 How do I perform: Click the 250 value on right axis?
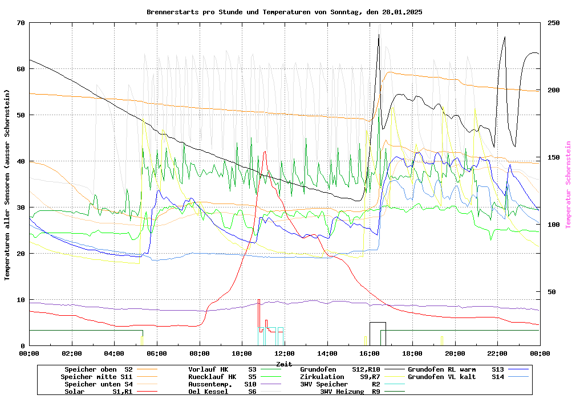click(x=554, y=23)
